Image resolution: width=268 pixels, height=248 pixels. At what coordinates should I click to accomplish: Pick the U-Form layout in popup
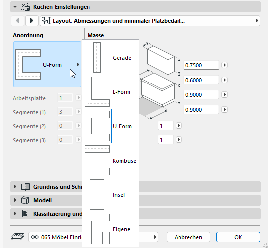97,126
